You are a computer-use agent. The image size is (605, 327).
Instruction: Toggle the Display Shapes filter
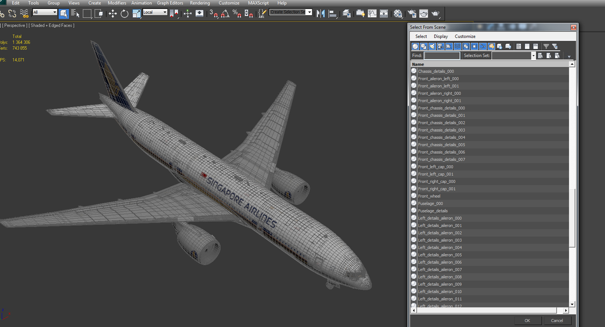[x=423, y=46]
